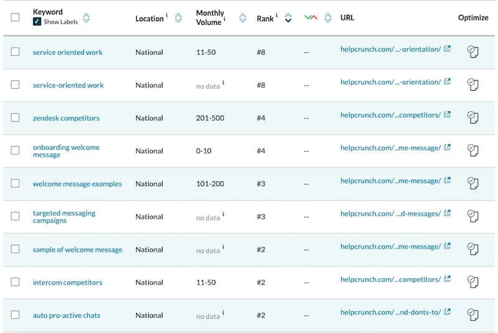Select the sample of welcome message row checkbox
Image resolution: width=498 pixels, height=333 pixels.
[15, 249]
